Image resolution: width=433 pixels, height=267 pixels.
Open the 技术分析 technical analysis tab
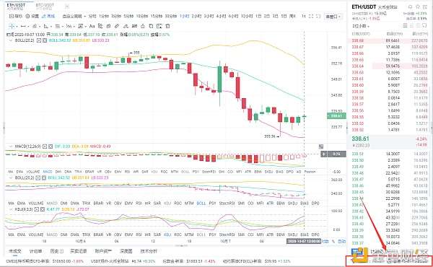click(x=149, y=251)
